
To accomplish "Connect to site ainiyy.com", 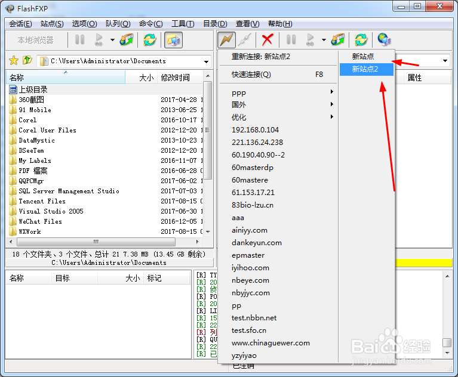I will pyautogui.click(x=278, y=230).
